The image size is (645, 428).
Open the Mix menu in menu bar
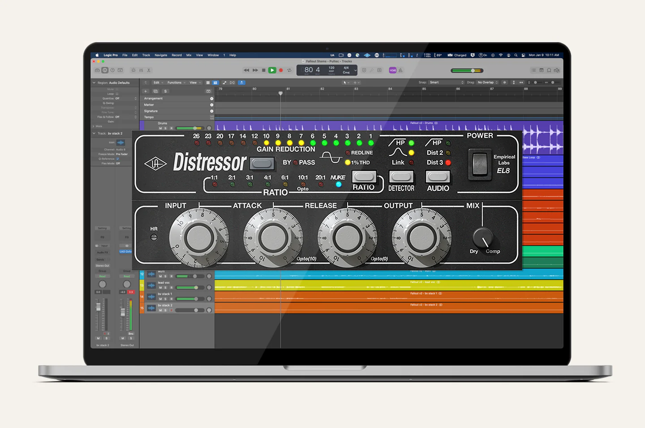(189, 55)
